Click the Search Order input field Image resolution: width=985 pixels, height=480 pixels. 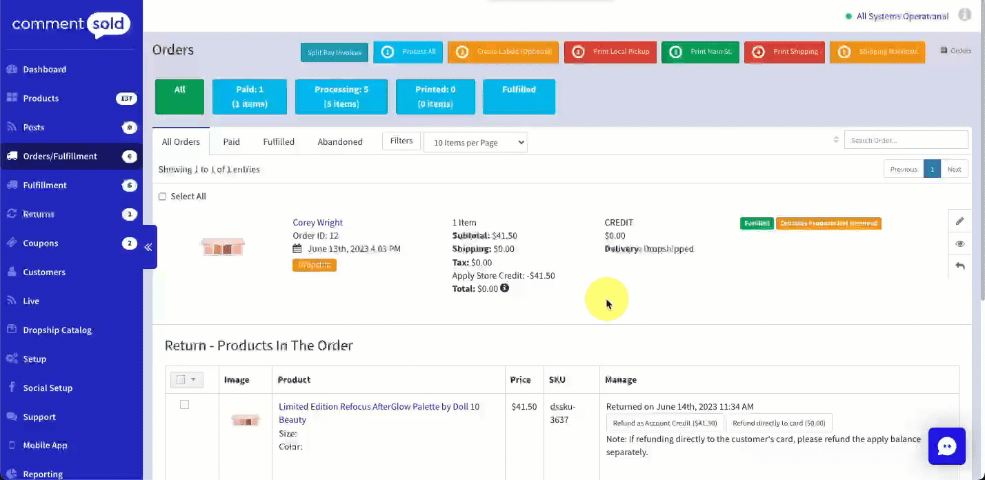tap(906, 140)
